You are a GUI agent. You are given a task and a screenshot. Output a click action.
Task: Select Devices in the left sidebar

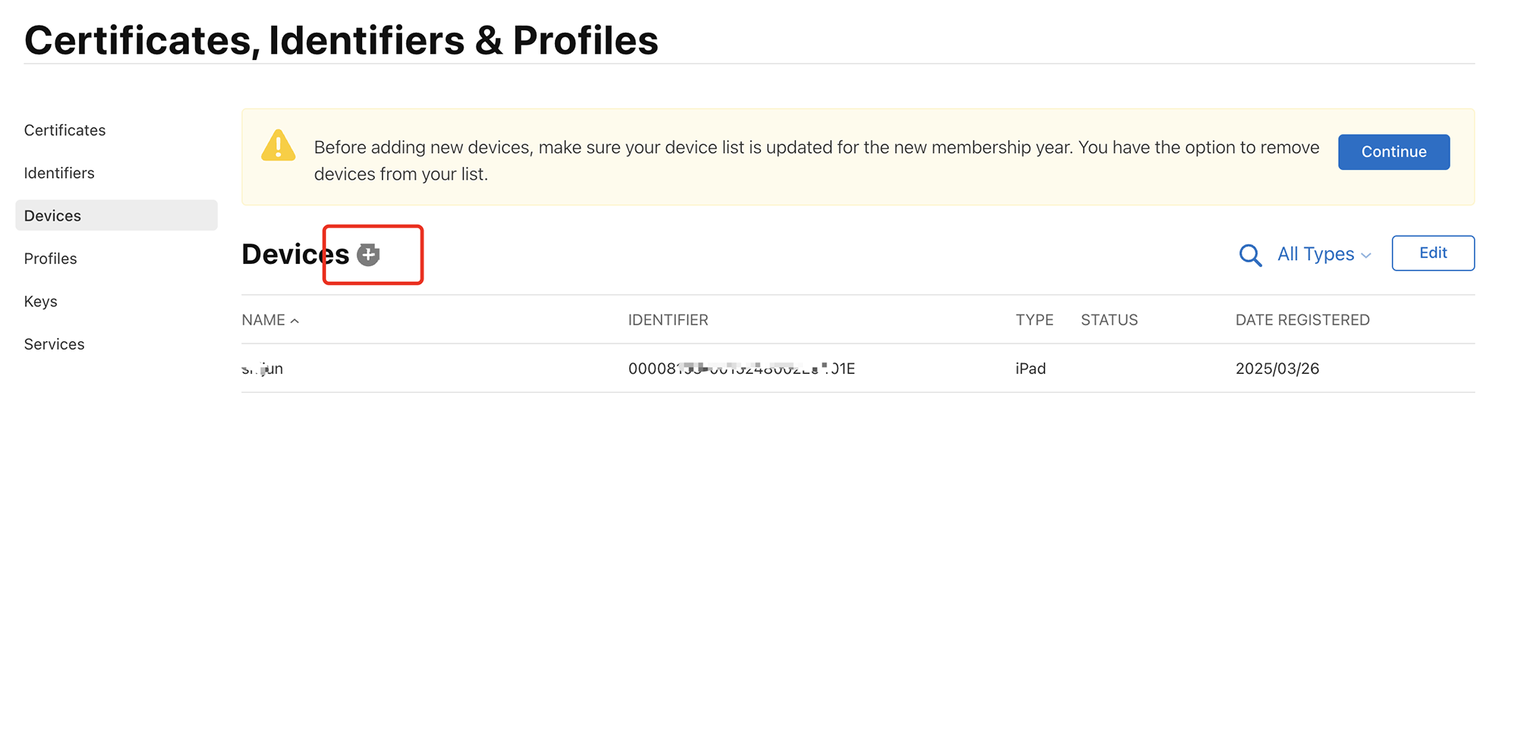pos(52,215)
